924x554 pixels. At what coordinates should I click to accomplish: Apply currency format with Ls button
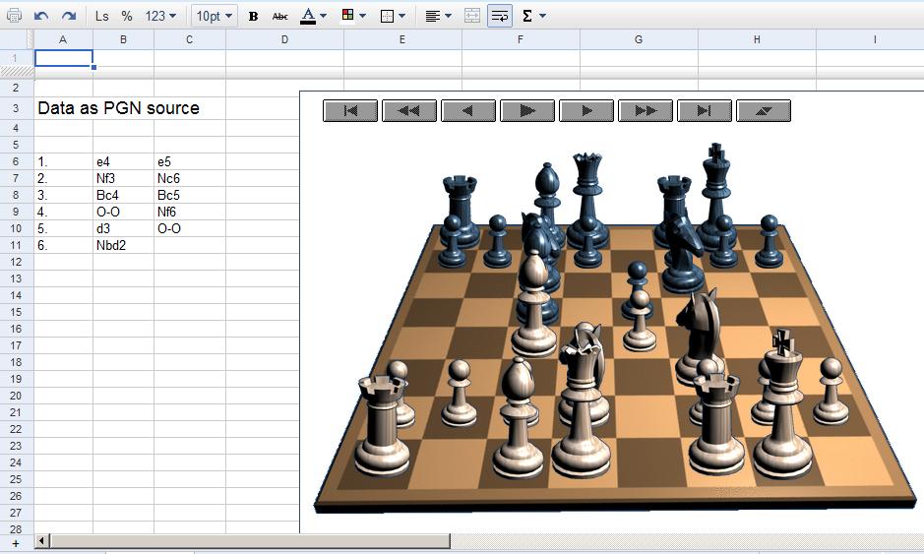(x=102, y=16)
